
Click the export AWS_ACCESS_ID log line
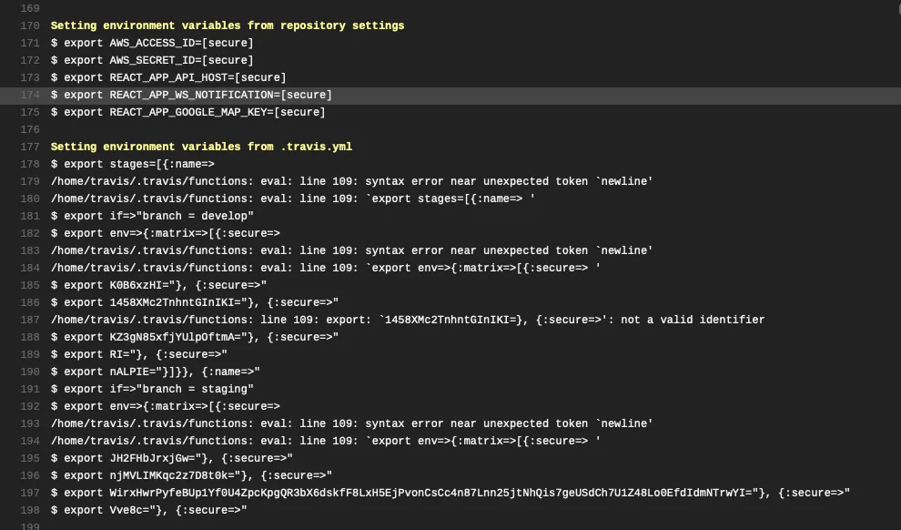pos(152,43)
